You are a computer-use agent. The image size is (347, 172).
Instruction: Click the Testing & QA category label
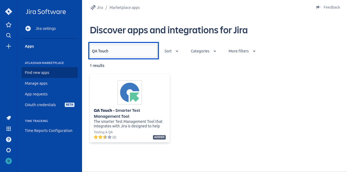point(103,132)
